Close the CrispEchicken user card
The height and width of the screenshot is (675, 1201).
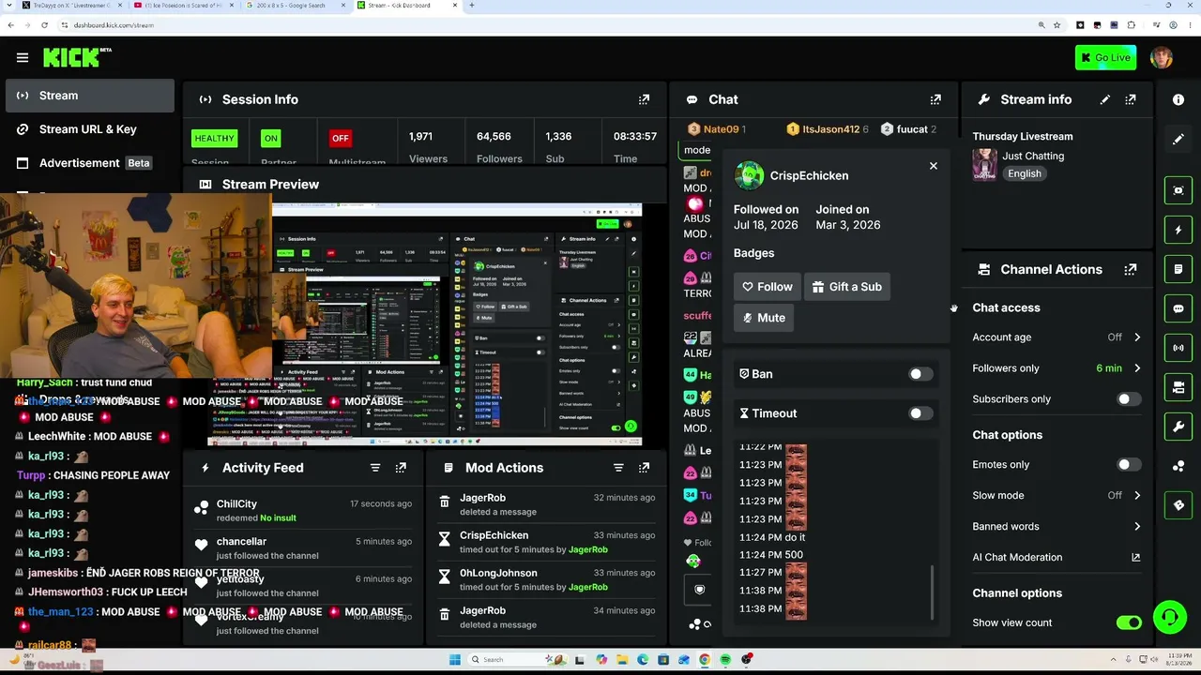point(933,166)
